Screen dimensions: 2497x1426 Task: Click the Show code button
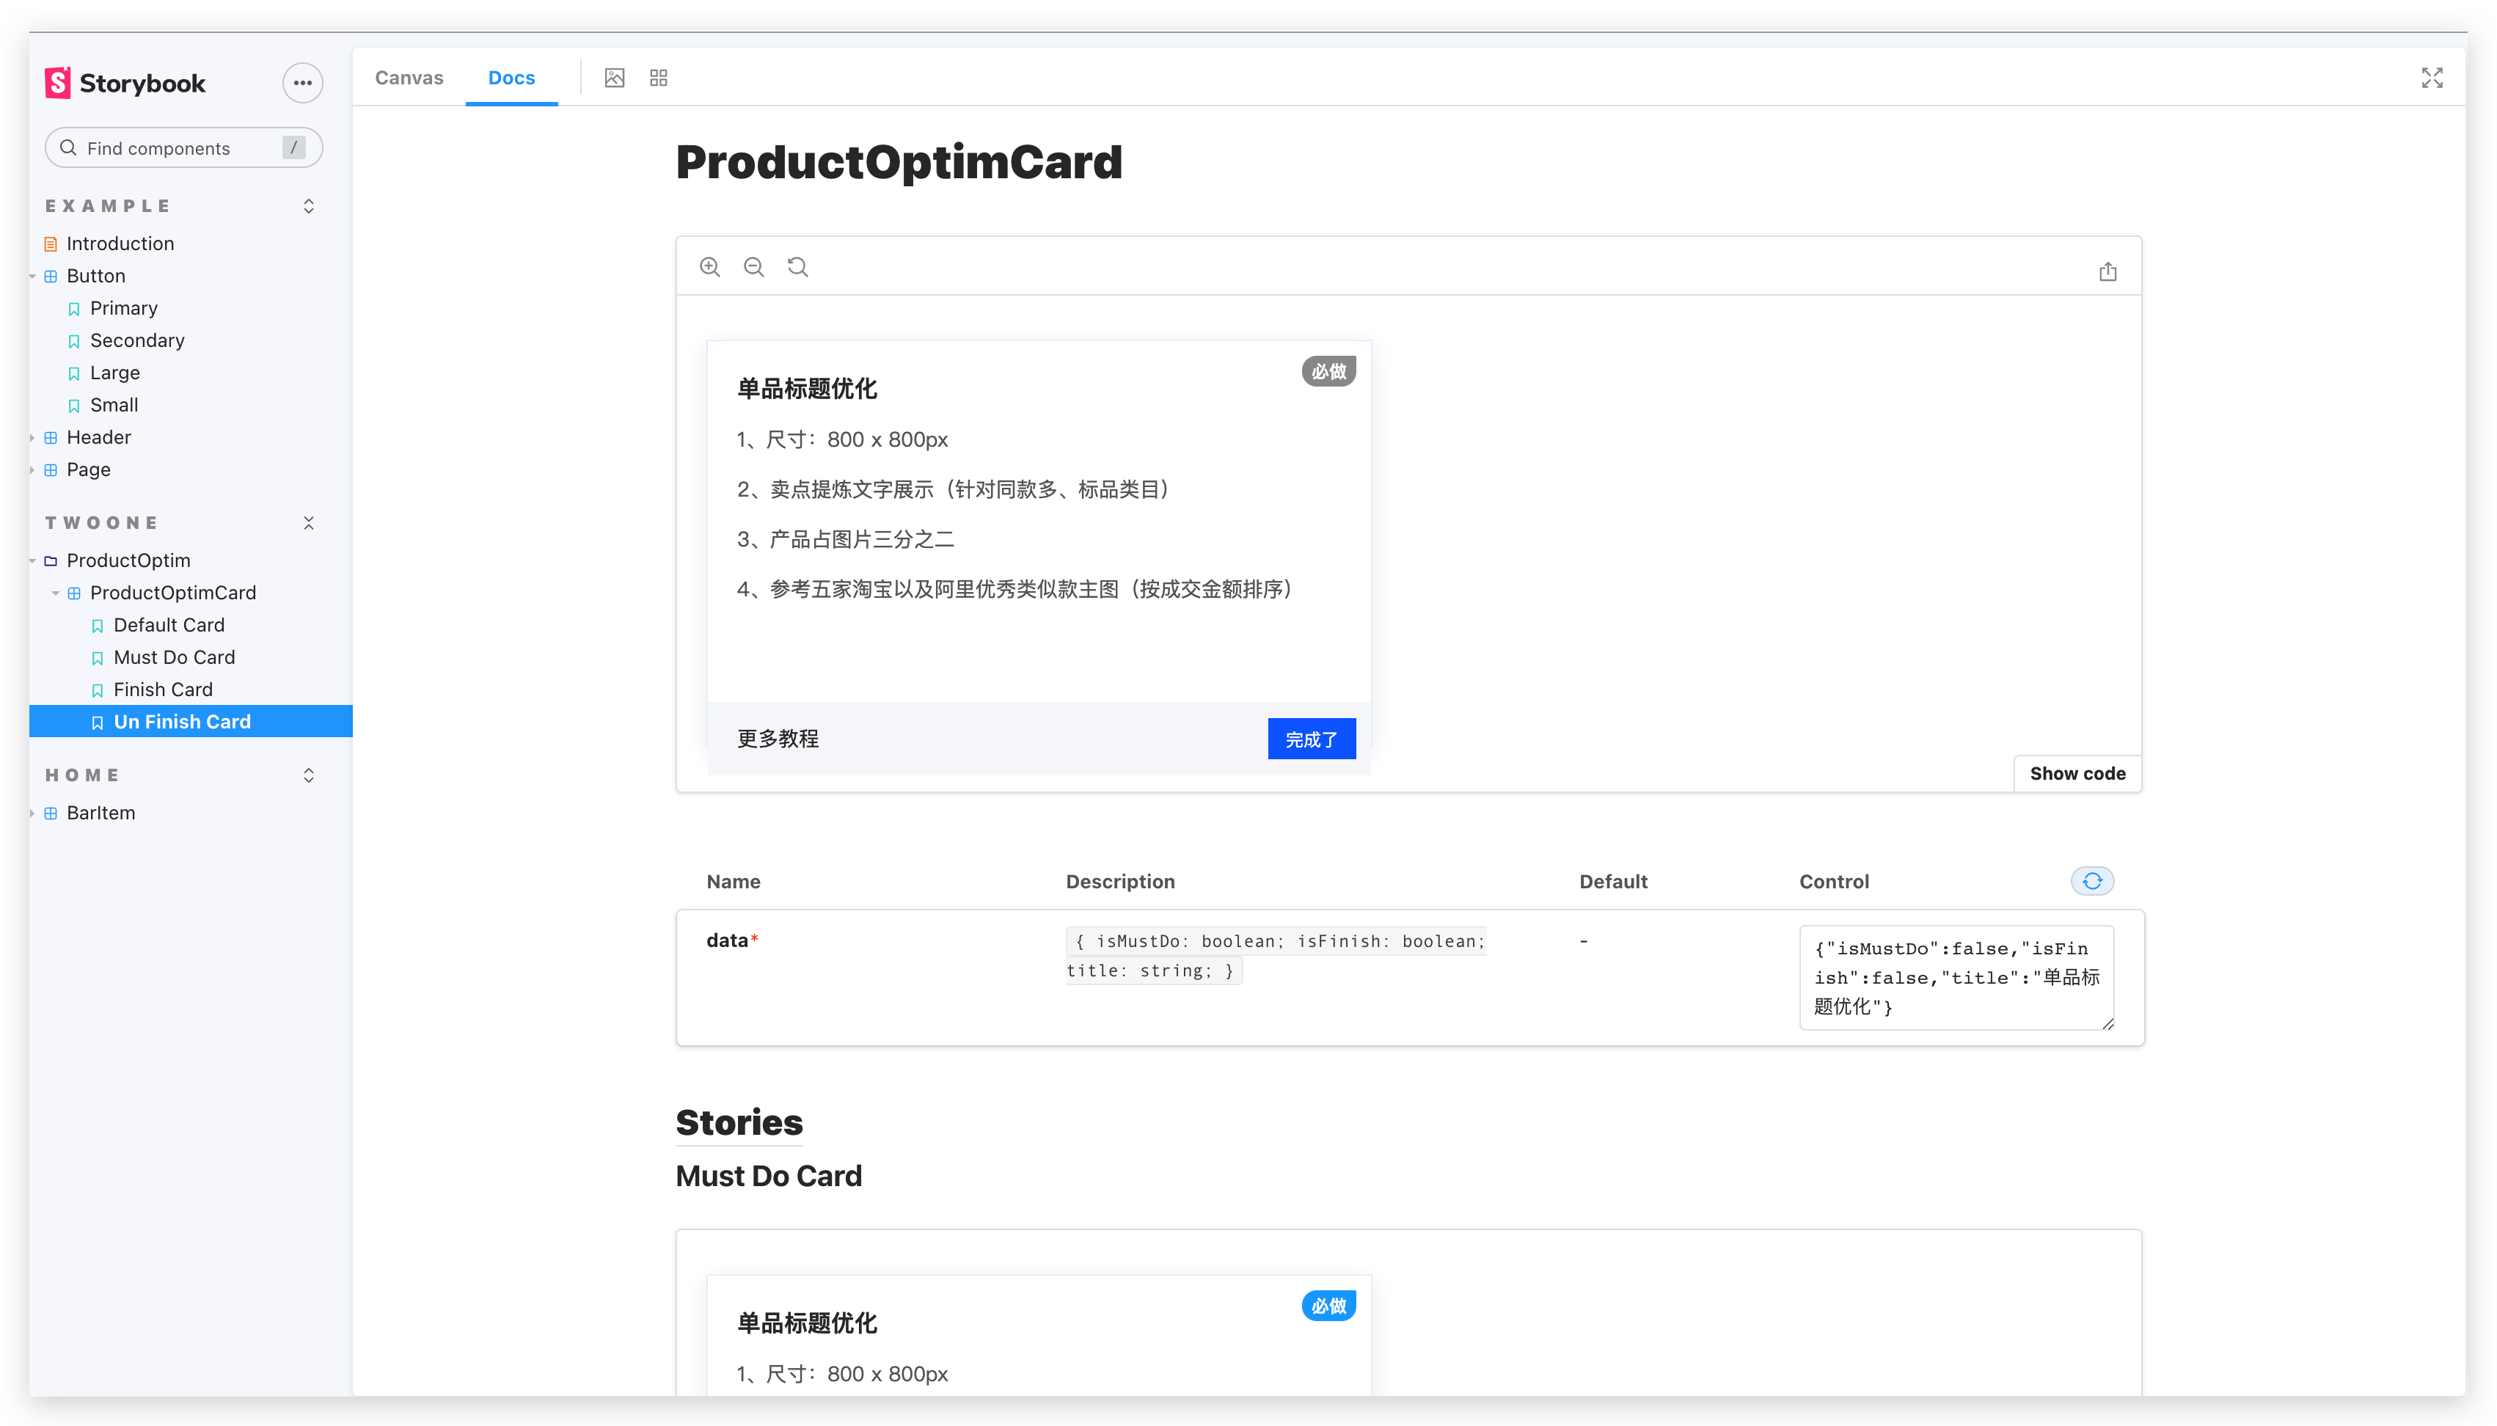point(2077,774)
